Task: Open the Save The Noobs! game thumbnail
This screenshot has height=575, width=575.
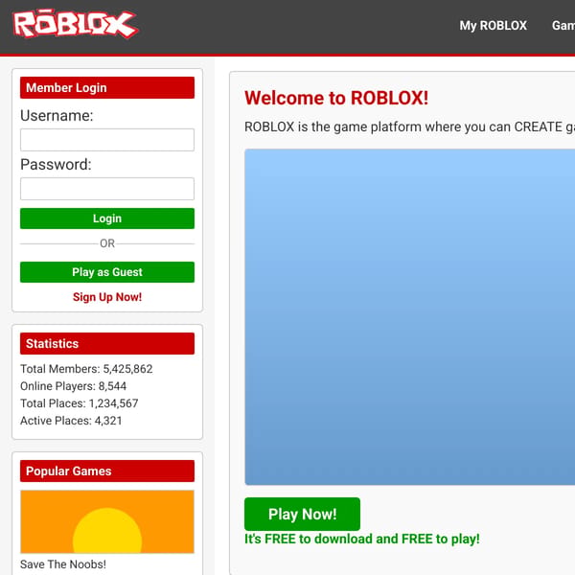Action: point(107,521)
